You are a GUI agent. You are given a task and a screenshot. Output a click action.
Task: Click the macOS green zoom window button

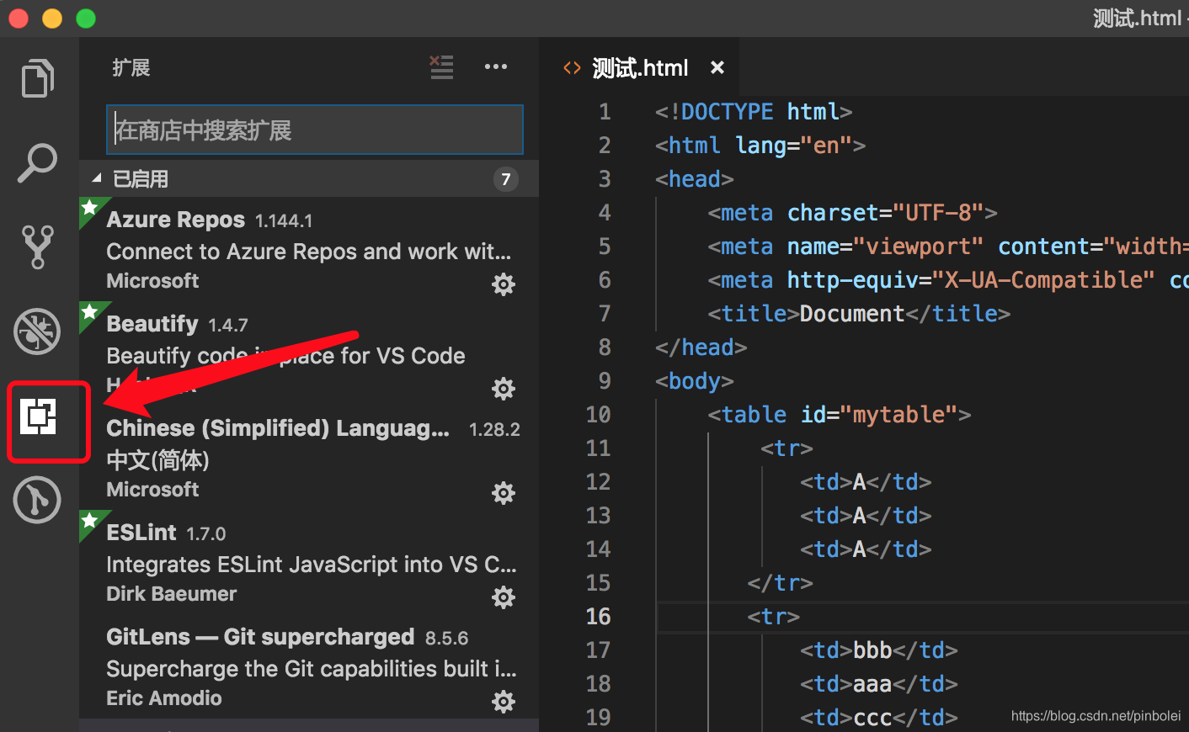[x=86, y=18]
